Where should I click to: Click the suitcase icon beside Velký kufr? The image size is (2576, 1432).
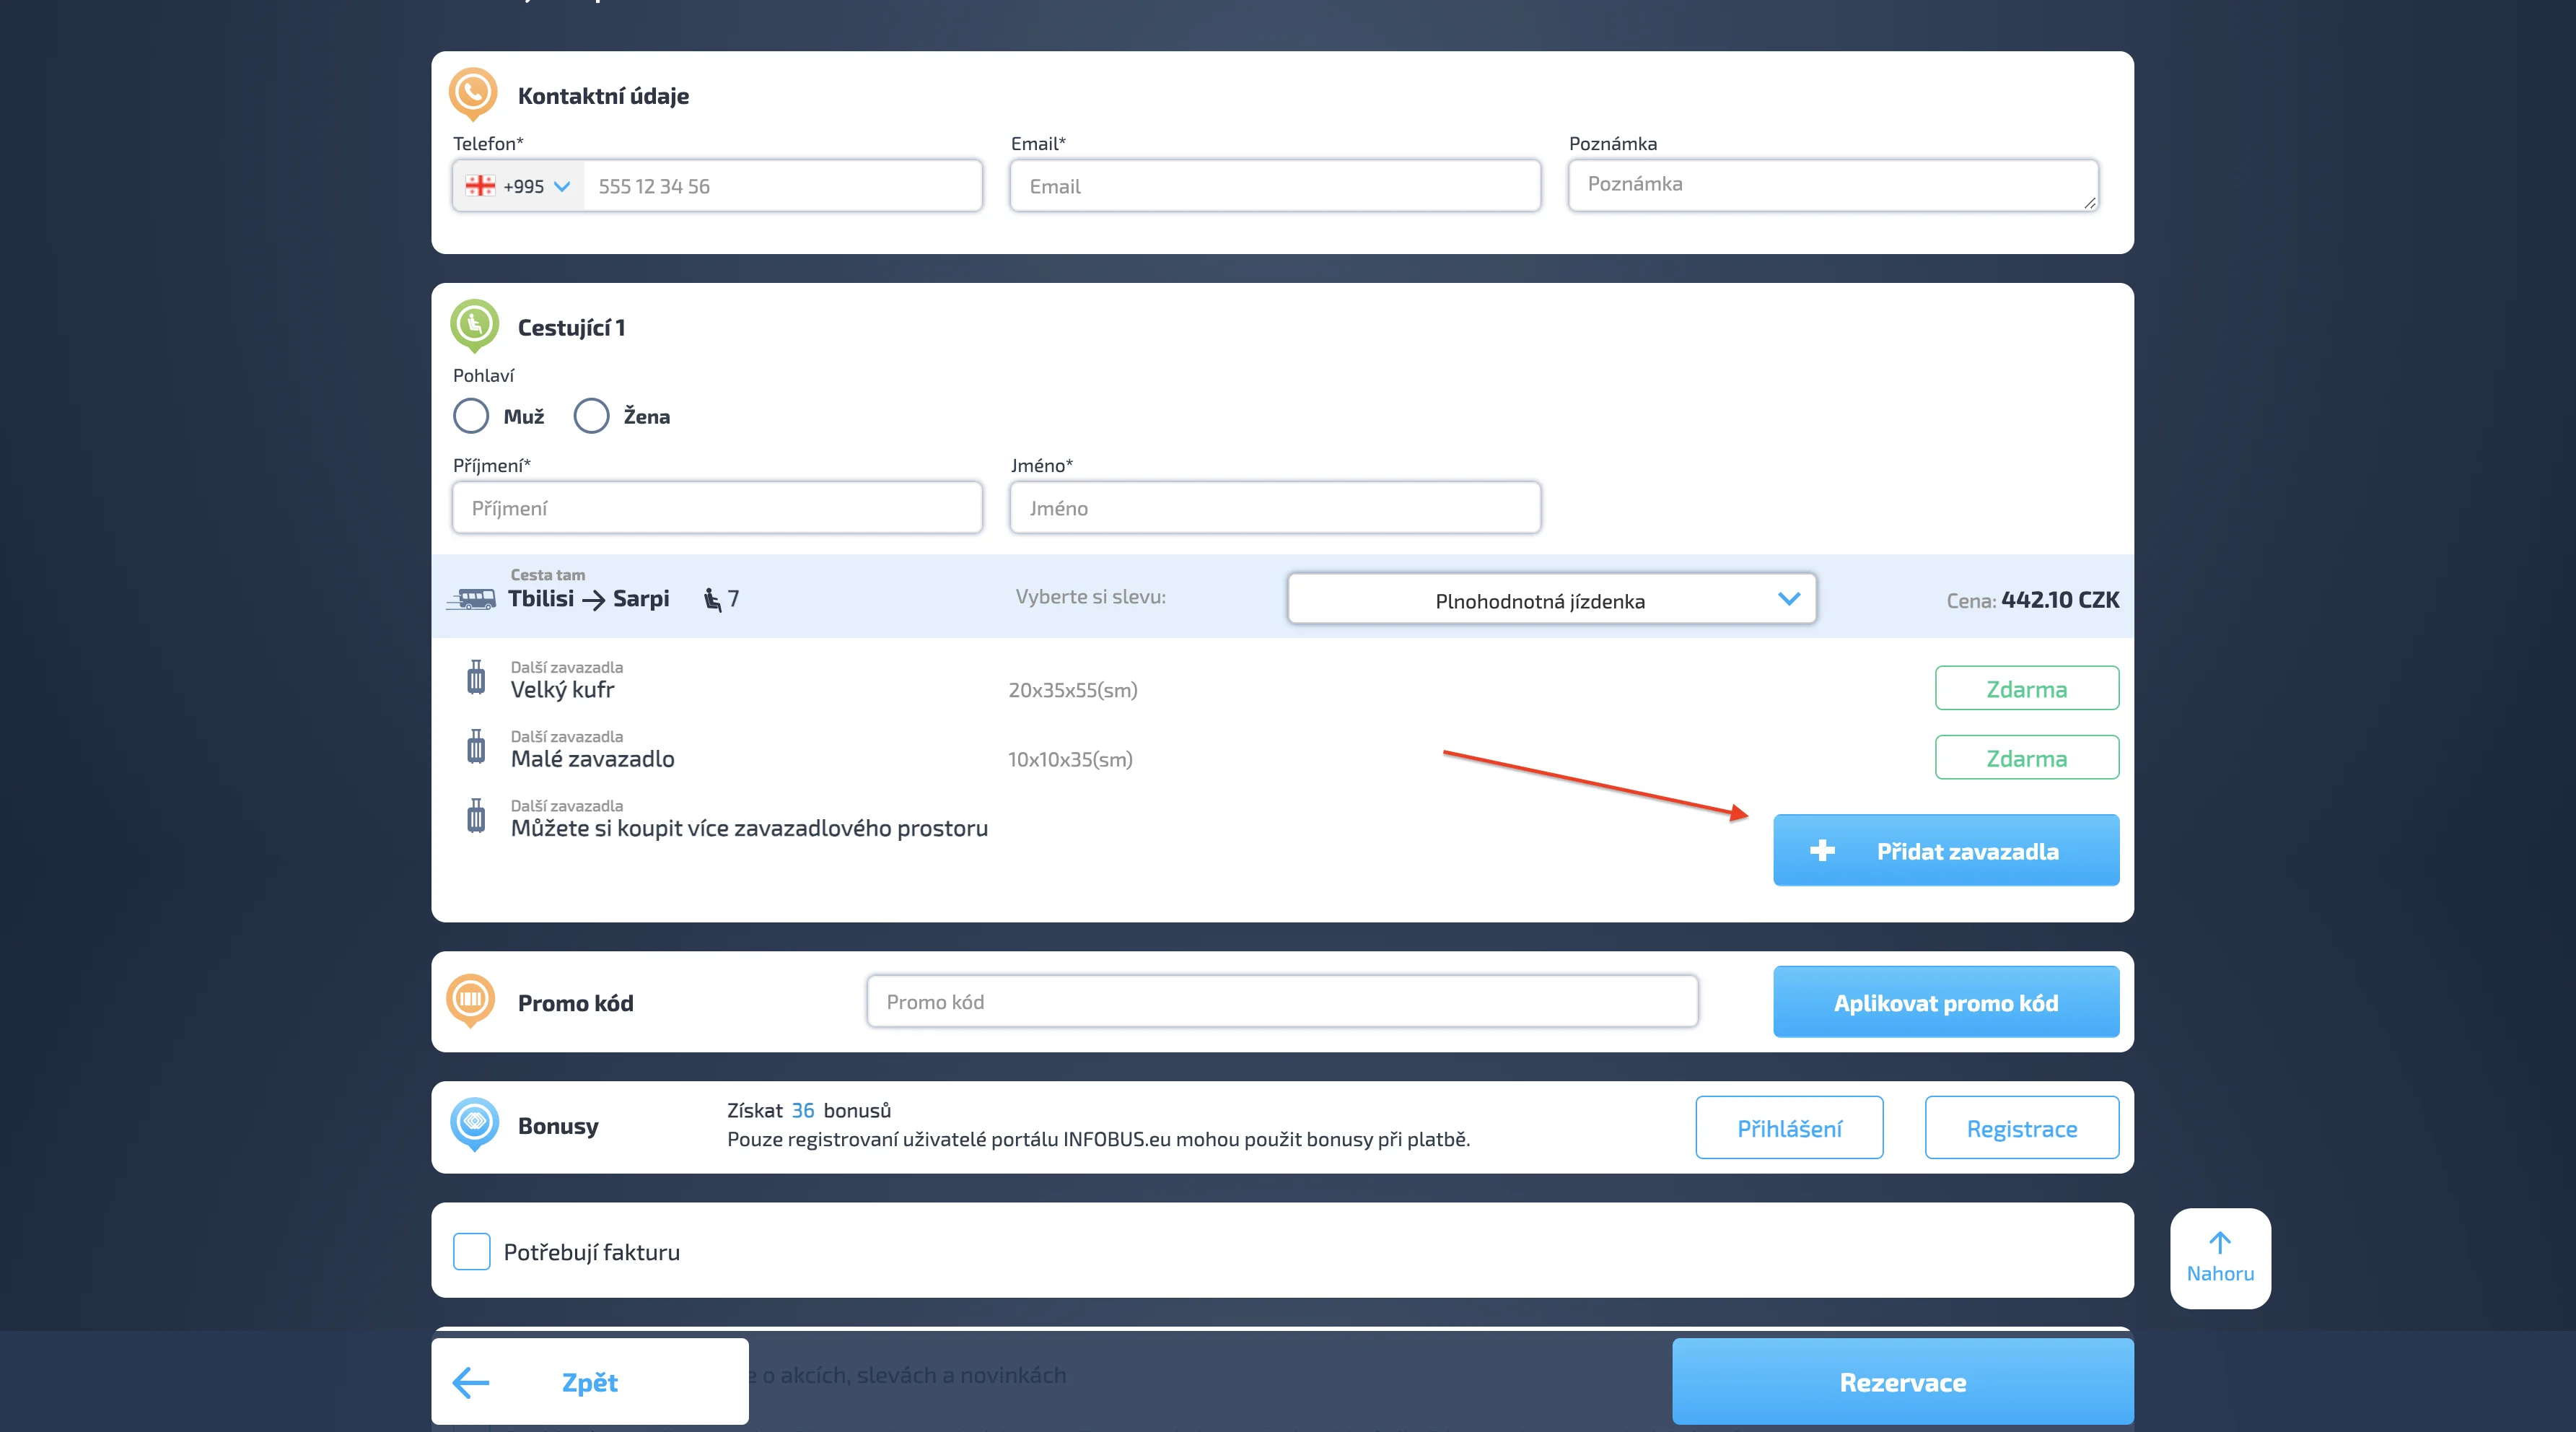pos(476,678)
